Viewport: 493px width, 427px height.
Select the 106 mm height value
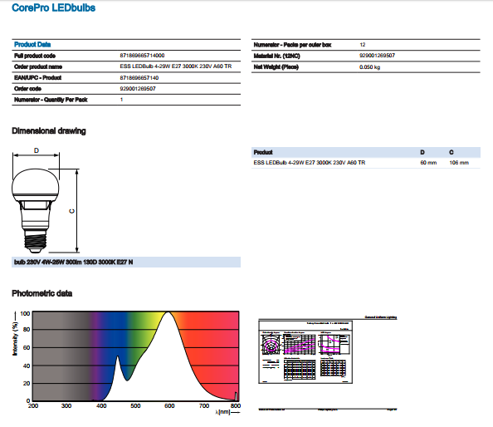(x=459, y=163)
